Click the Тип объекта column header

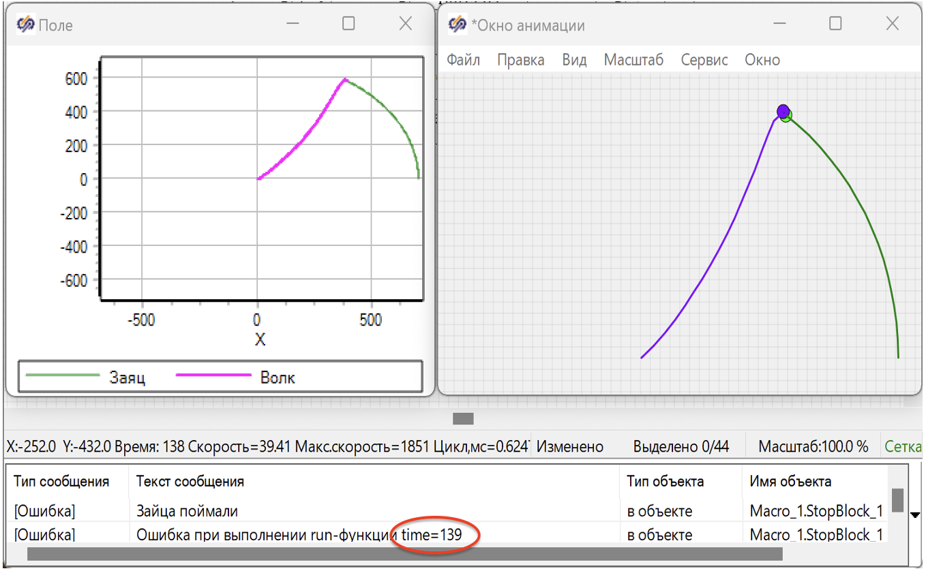pos(666,482)
